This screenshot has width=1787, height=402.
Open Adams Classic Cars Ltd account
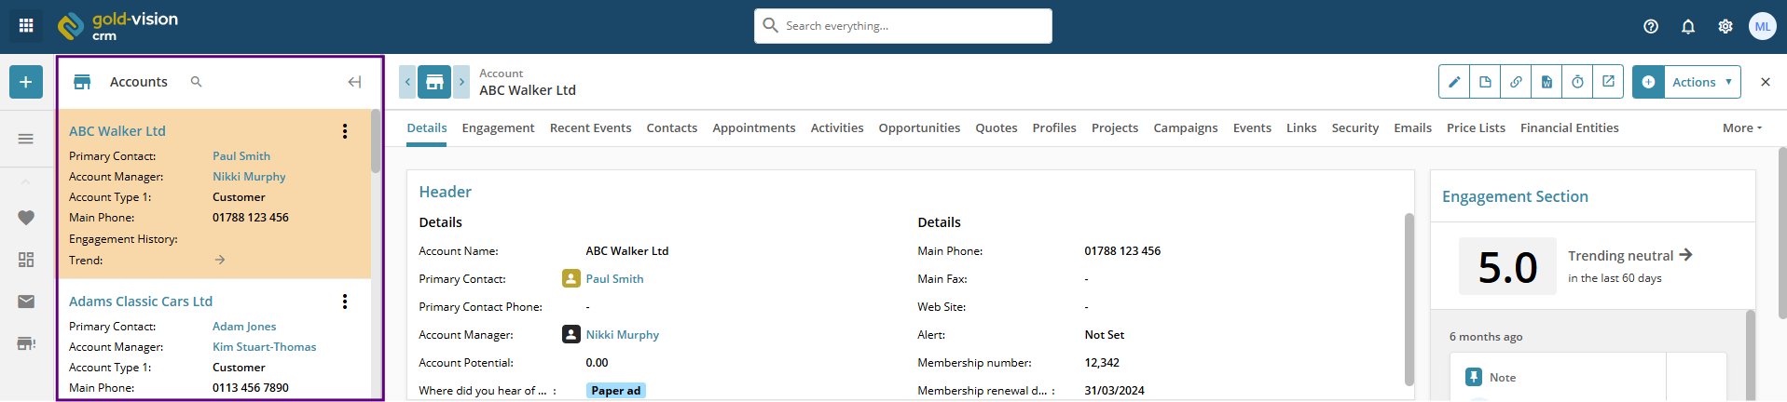tap(141, 301)
